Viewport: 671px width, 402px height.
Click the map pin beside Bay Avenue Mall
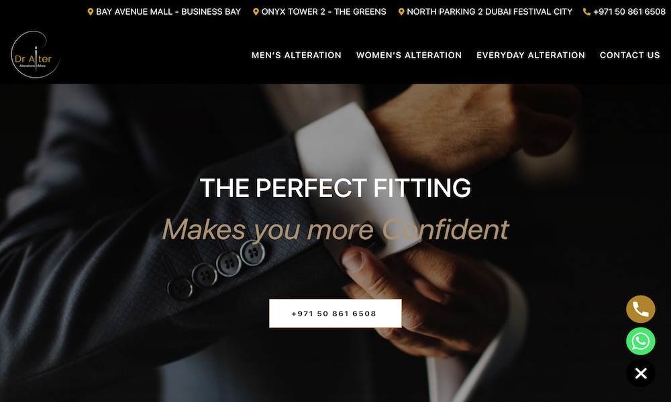click(x=91, y=12)
